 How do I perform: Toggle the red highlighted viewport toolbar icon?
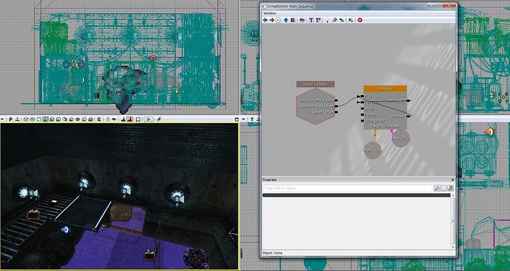(130, 120)
